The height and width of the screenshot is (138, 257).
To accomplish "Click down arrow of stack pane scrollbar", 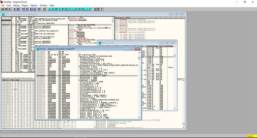I will (183, 127).
